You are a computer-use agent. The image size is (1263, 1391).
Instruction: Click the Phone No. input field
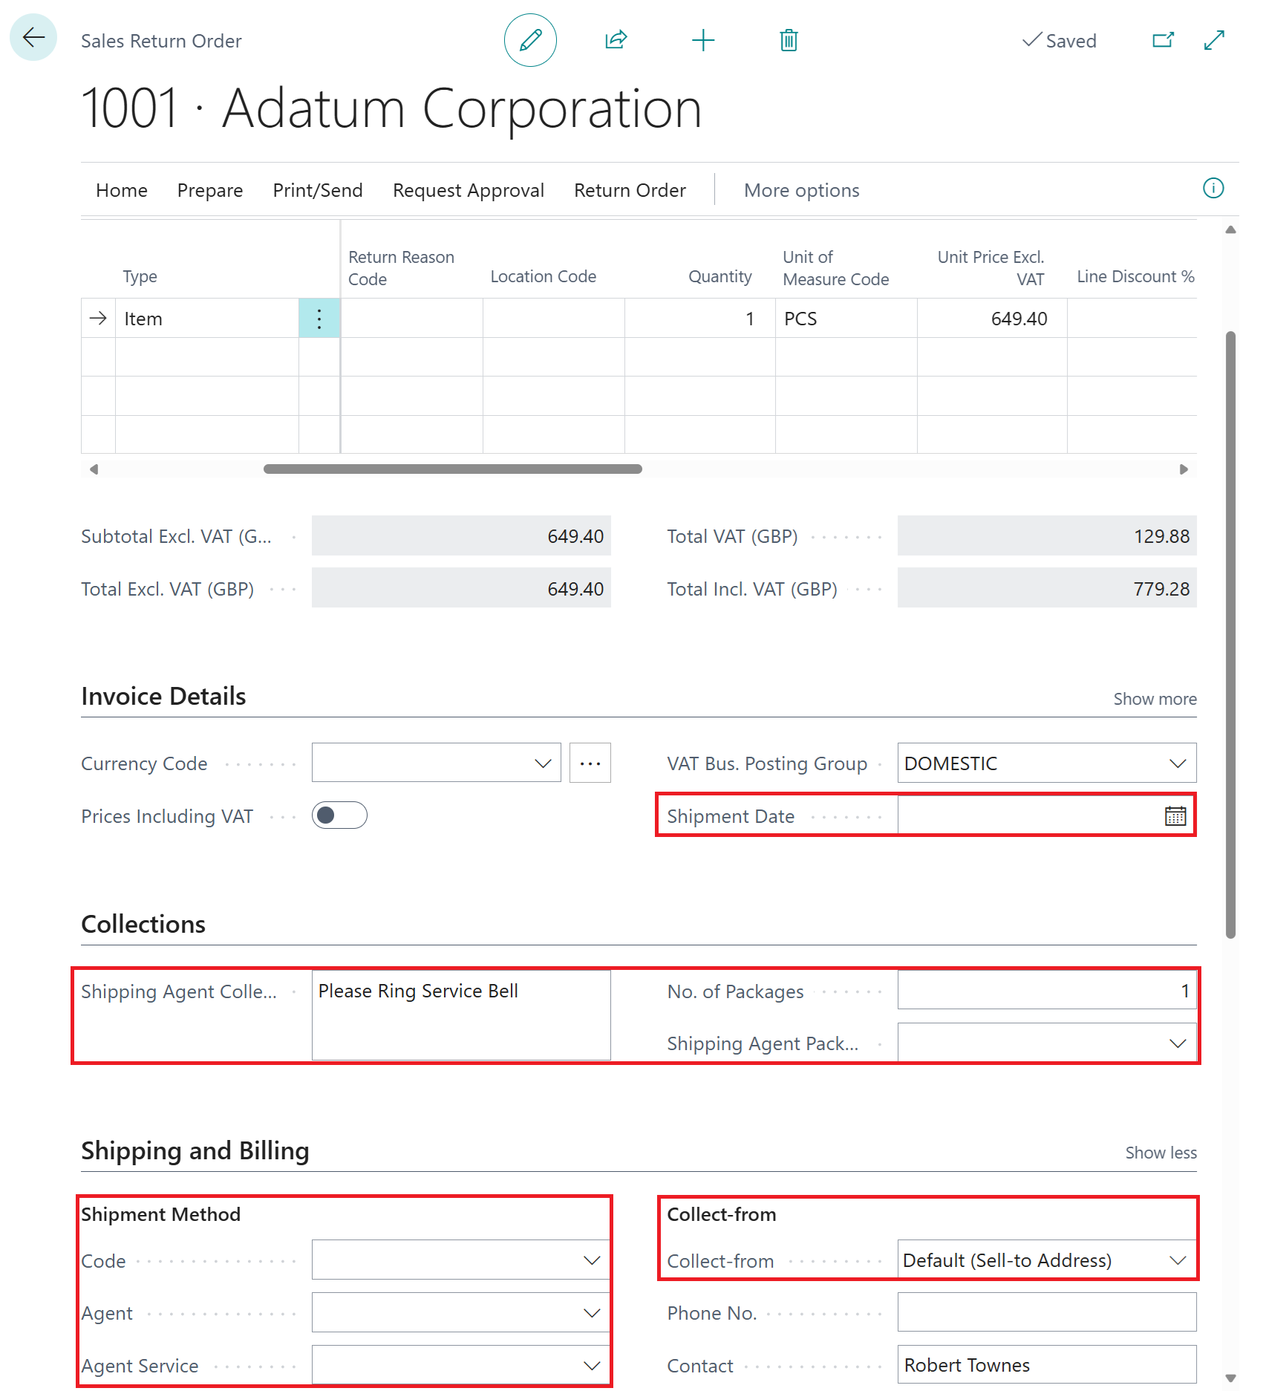click(1047, 1312)
